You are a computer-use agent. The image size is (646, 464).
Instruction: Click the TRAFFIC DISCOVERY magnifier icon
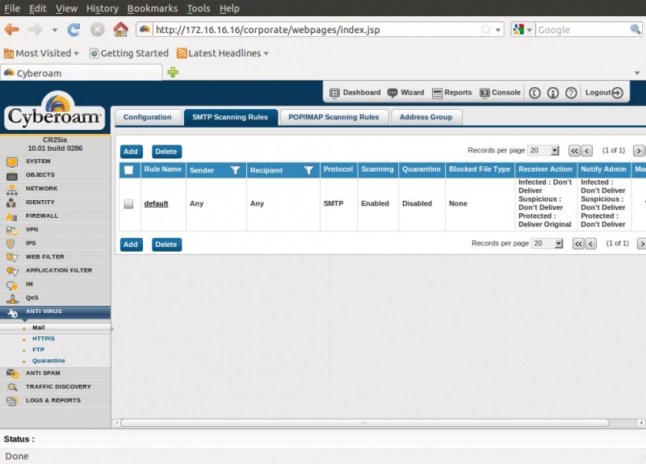coord(12,387)
